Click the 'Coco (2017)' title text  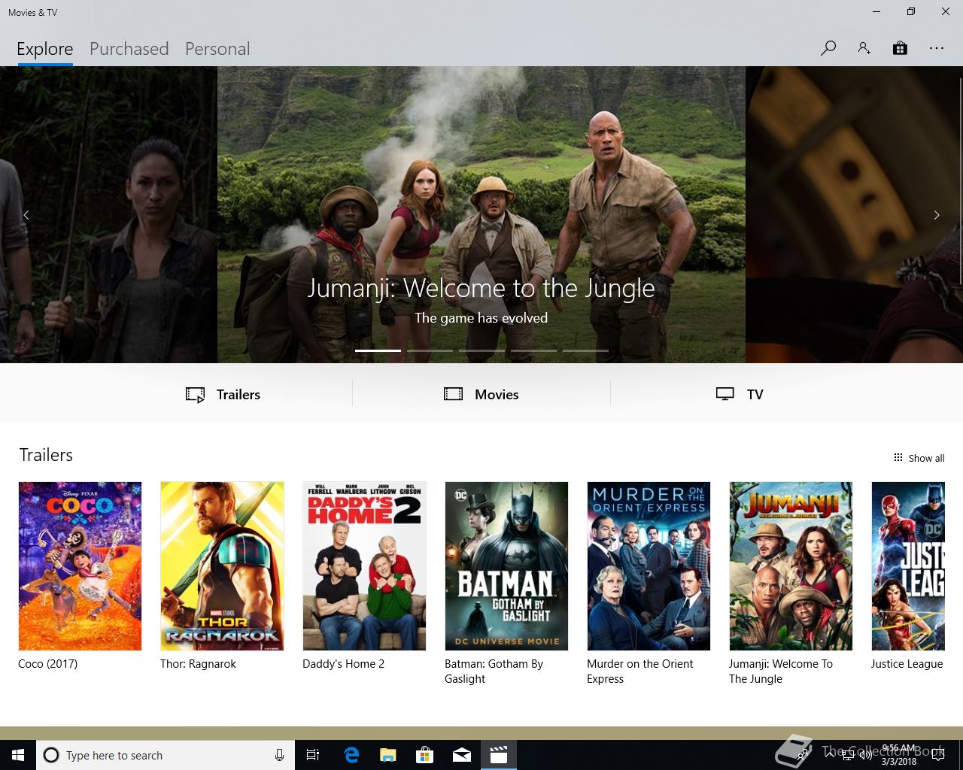pyautogui.click(x=48, y=664)
